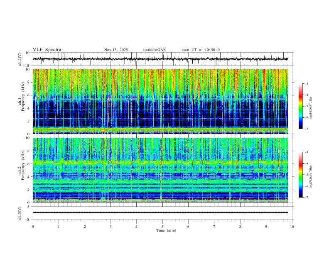Image resolution: width=329 pixels, height=254 pixels.
Task: Click the ch.1 color bar label 'log(PSD)(V²/Hz)'
Action: pos(311,108)
